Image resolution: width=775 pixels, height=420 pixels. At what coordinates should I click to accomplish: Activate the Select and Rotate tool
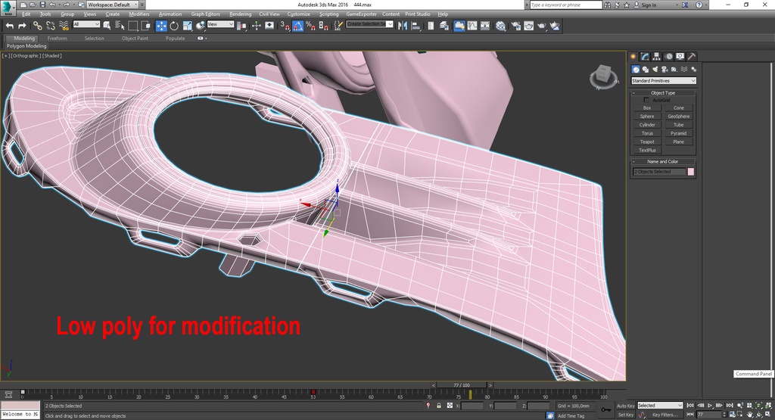coord(174,26)
